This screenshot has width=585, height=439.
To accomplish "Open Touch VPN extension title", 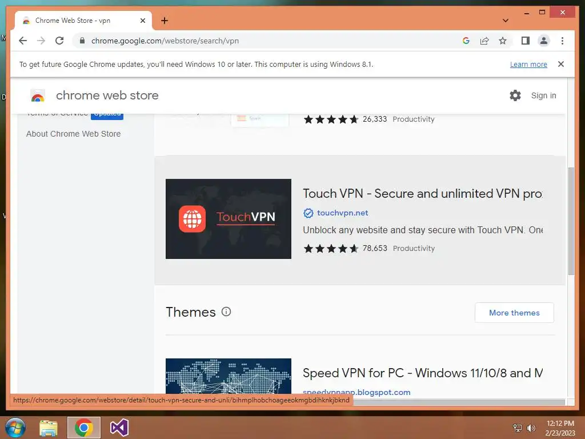I will 422,193.
